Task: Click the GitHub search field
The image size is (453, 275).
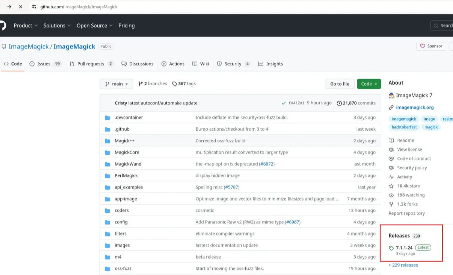Action: pos(443,25)
